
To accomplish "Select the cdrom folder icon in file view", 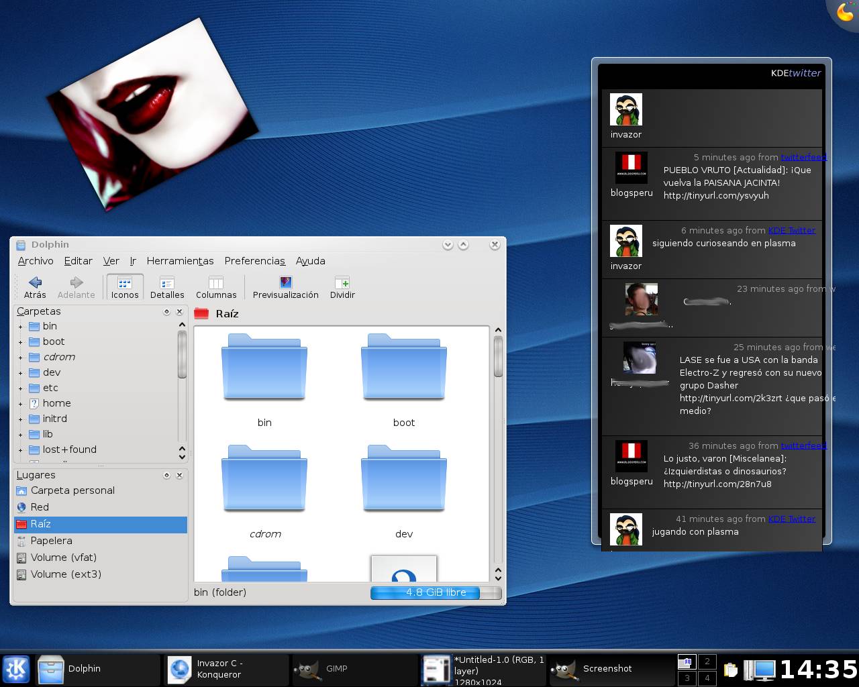I will click(x=264, y=478).
